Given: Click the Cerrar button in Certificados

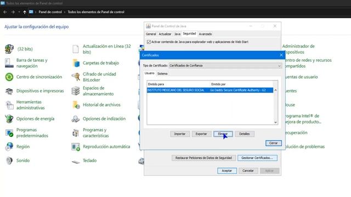Looking at the screenshot, I should coord(274,143).
